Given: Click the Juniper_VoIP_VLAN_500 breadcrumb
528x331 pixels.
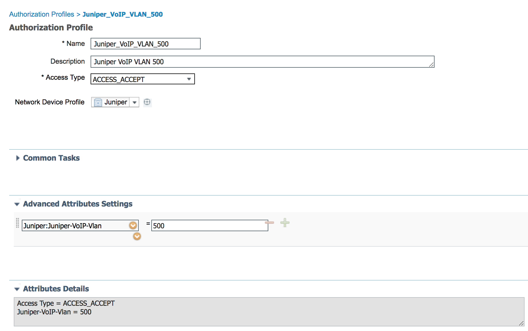Looking at the screenshot, I should (122, 14).
